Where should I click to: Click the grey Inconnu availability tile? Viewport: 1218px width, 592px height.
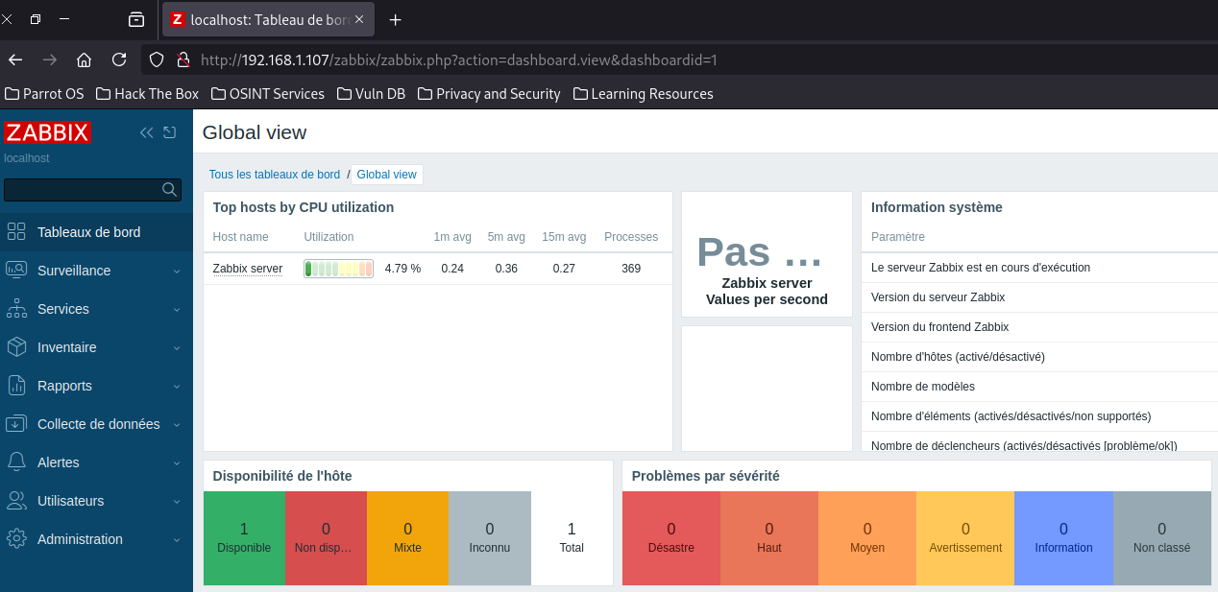pyautogui.click(x=490, y=538)
